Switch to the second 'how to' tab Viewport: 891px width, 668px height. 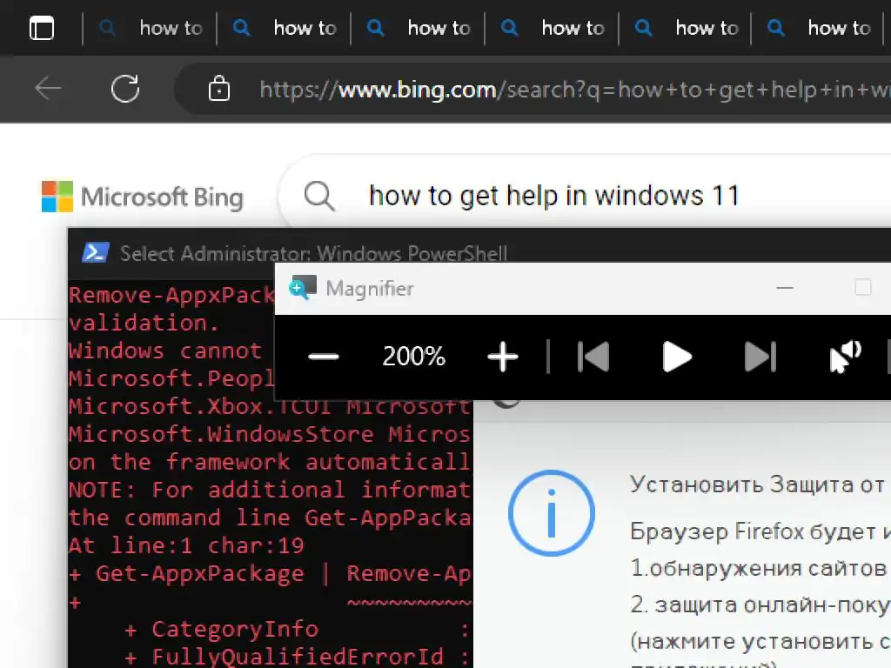(285, 28)
